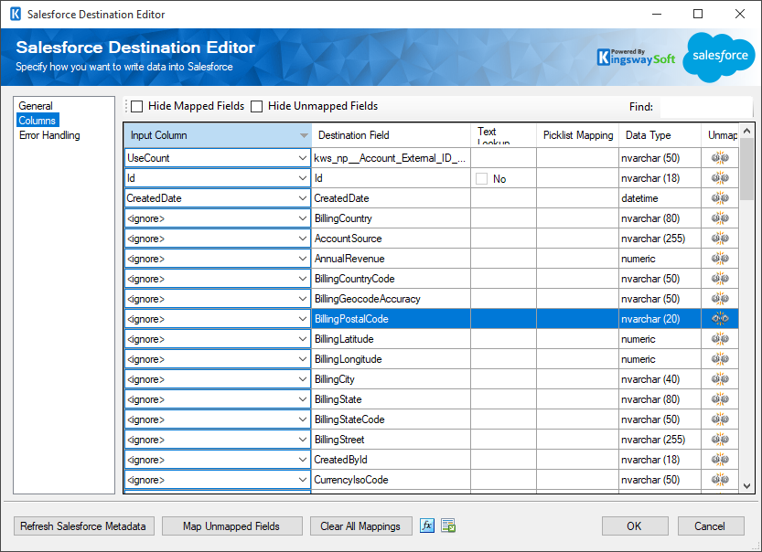Click Clear All Mappings button
The height and width of the screenshot is (552, 762).
click(360, 526)
